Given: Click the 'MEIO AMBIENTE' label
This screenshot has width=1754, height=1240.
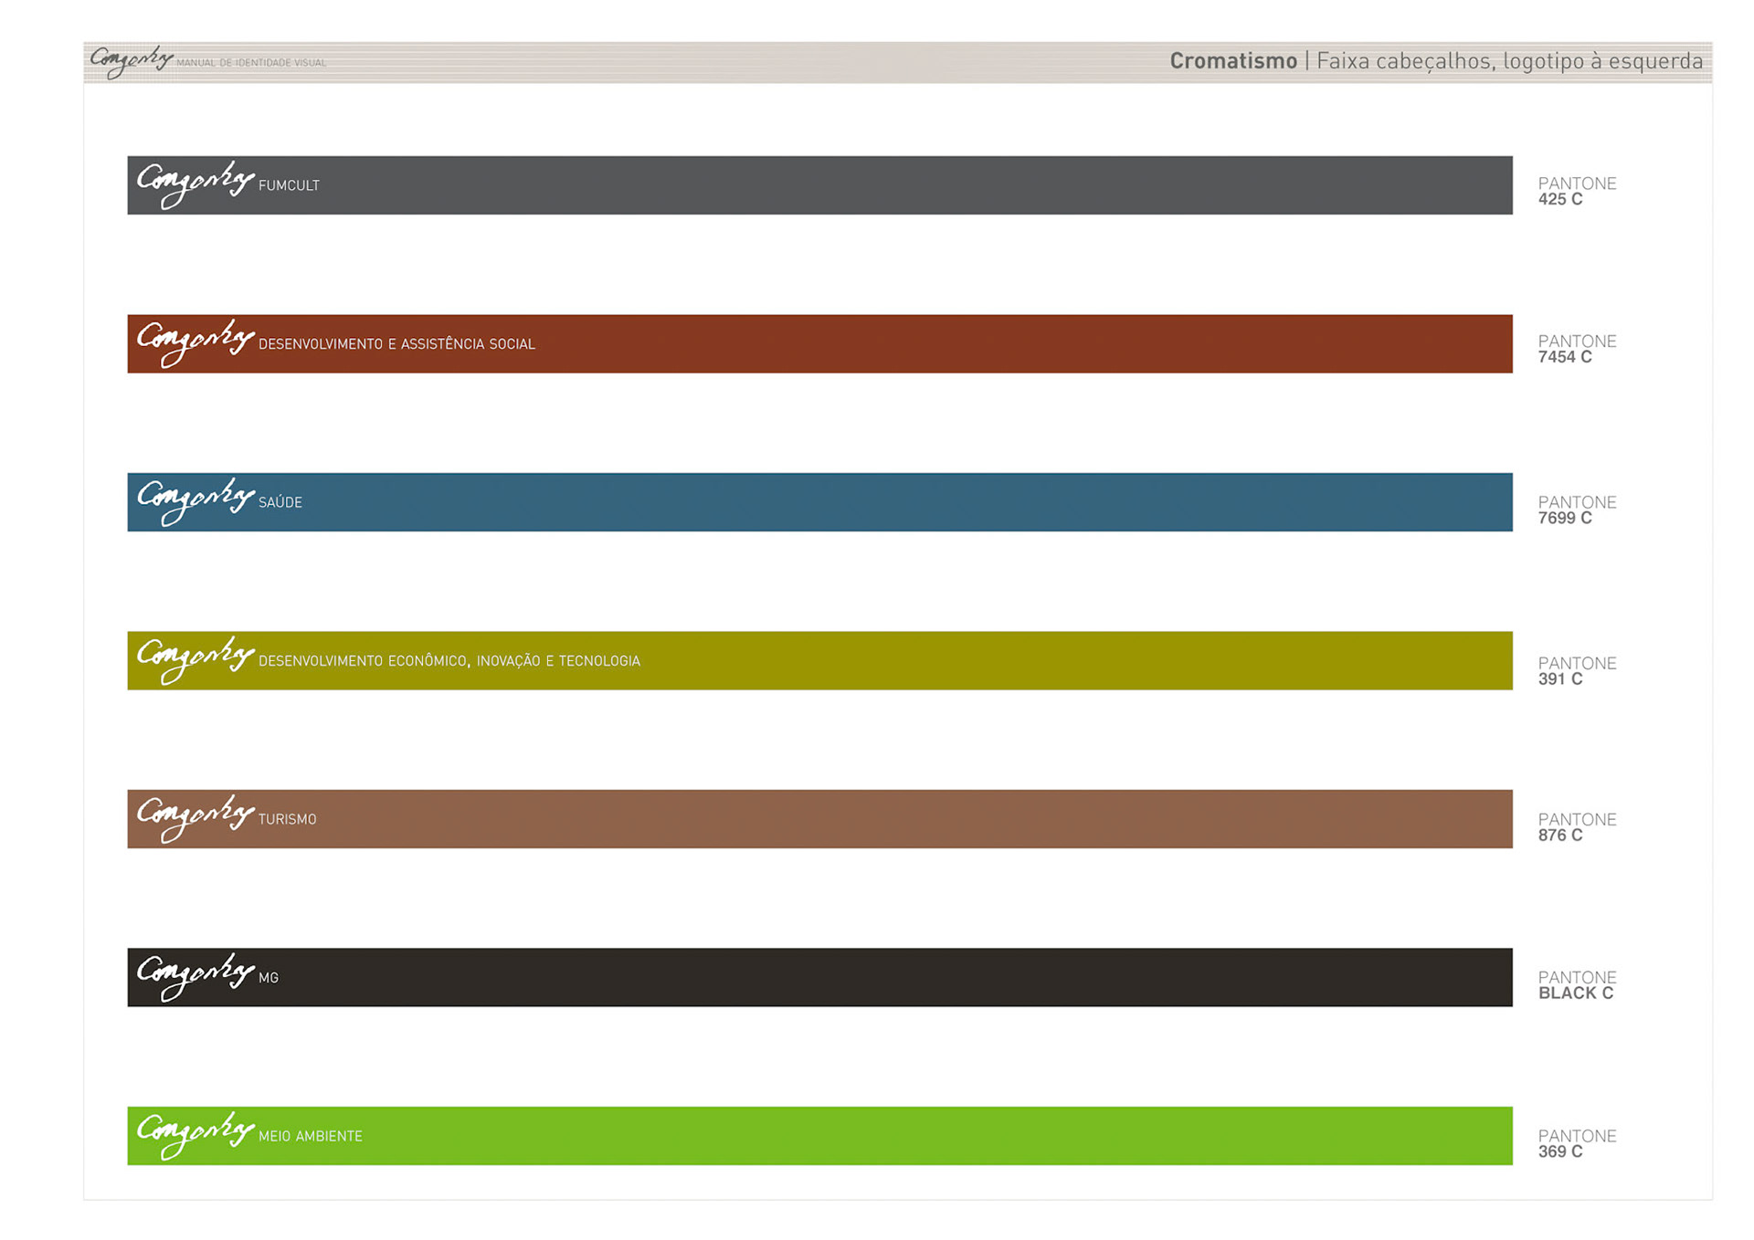Looking at the screenshot, I should coord(311,1136).
